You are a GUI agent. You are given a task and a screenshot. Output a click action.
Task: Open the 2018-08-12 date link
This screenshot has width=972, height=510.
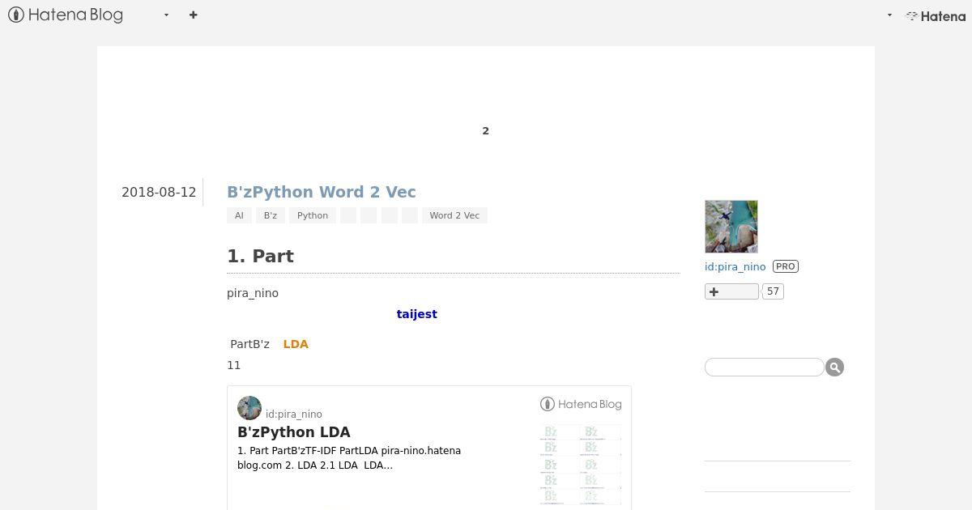click(x=159, y=192)
